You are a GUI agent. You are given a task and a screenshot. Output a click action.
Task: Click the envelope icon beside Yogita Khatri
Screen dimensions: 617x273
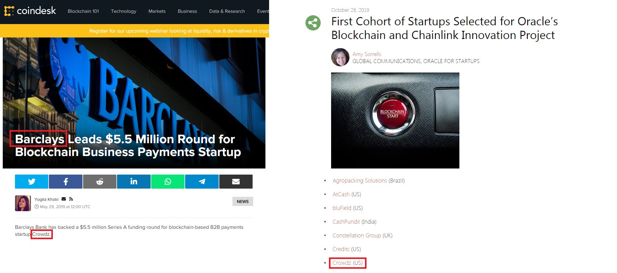click(x=64, y=199)
